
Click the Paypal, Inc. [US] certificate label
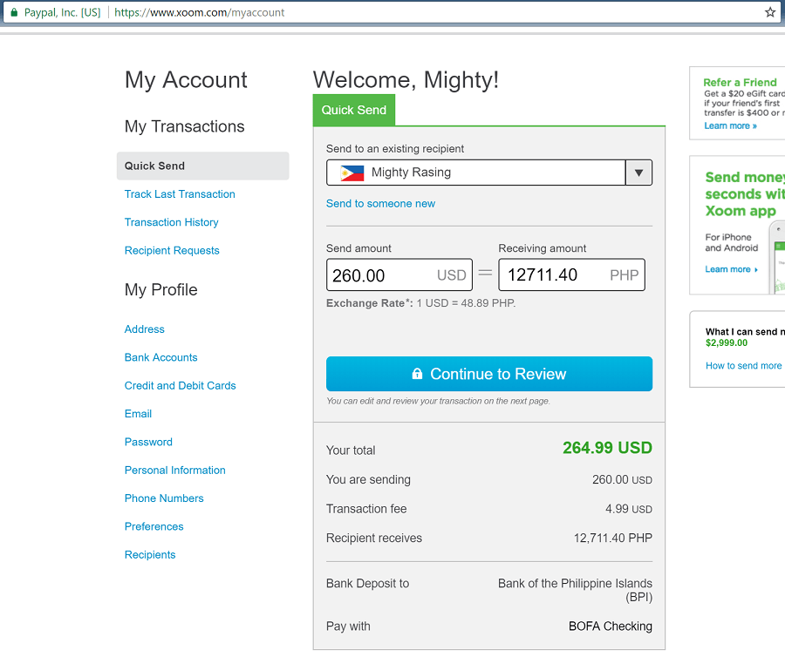62,12
